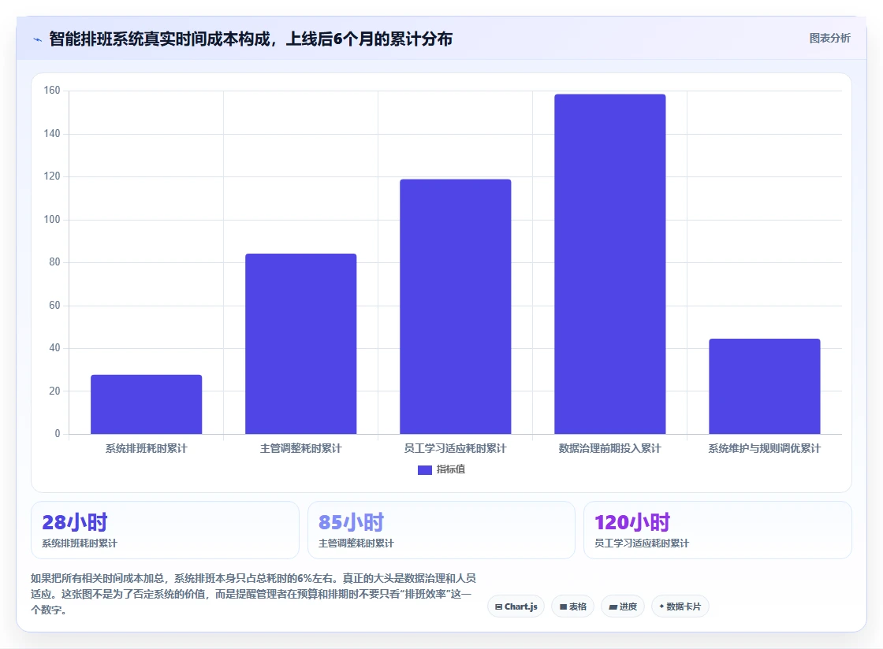Click the y-axis value 0
883x649 pixels.
[x=58, y=434]
